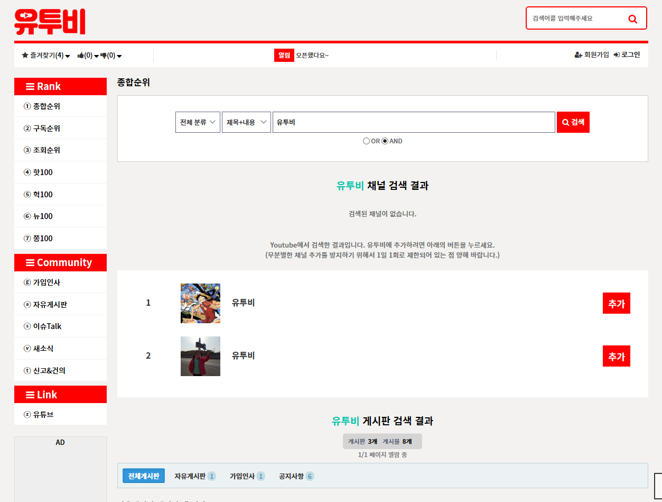Screen dimensions: 662x502
Task: Click the 즐겨찾기(4) favorites label
Action: click(47, 55)
